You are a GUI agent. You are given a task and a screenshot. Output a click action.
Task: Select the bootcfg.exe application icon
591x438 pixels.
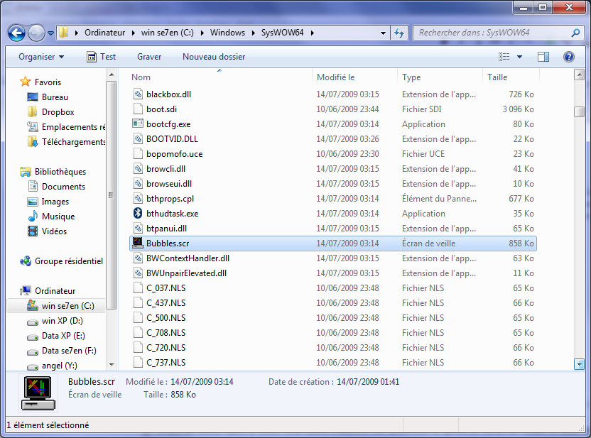point(138,124)
